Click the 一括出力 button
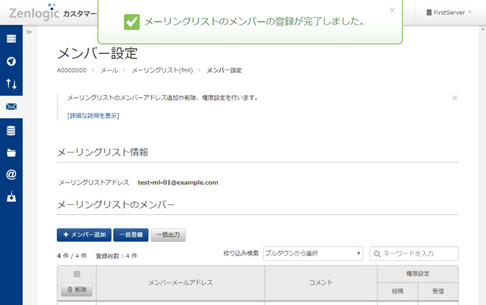Viewport: 486px width, 305px height. pyautogui.click(x=168, y=235)
